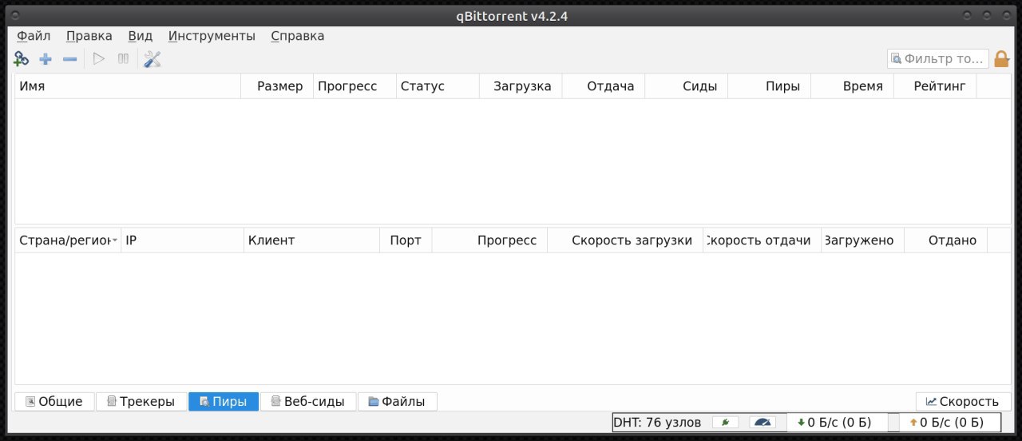Open the window menu icon in title bar
Viewport: 1022px width, 441px height.
click(x=17, y=16)
